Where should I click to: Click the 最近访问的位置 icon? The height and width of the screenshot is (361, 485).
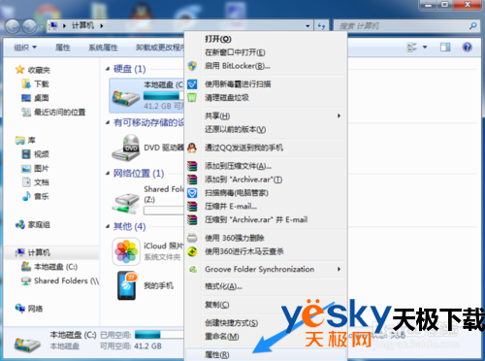click(x=26, y=112)
